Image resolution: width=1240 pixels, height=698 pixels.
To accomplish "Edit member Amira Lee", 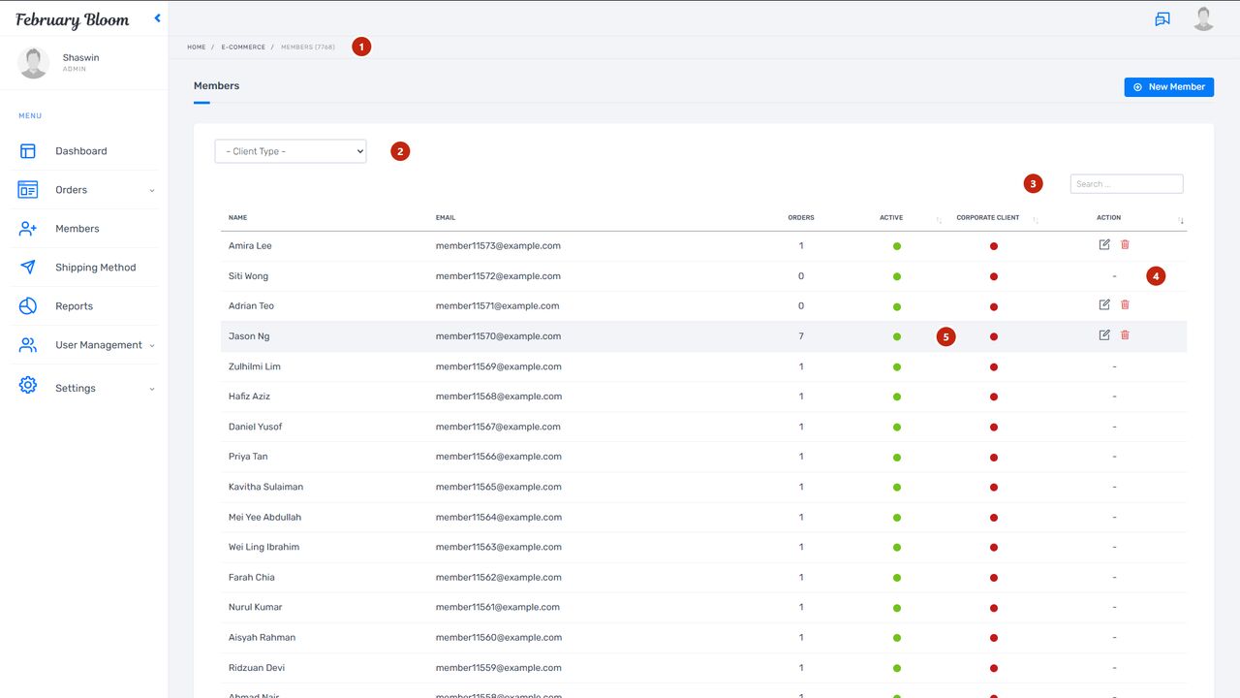I will [1104, 244].
